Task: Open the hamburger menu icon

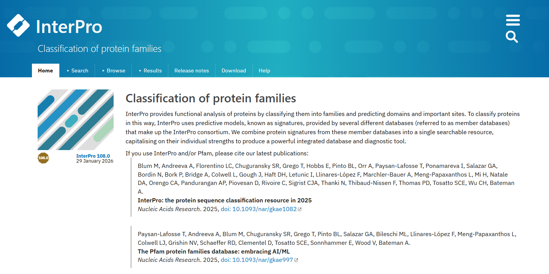Action: tap(513, 20)
